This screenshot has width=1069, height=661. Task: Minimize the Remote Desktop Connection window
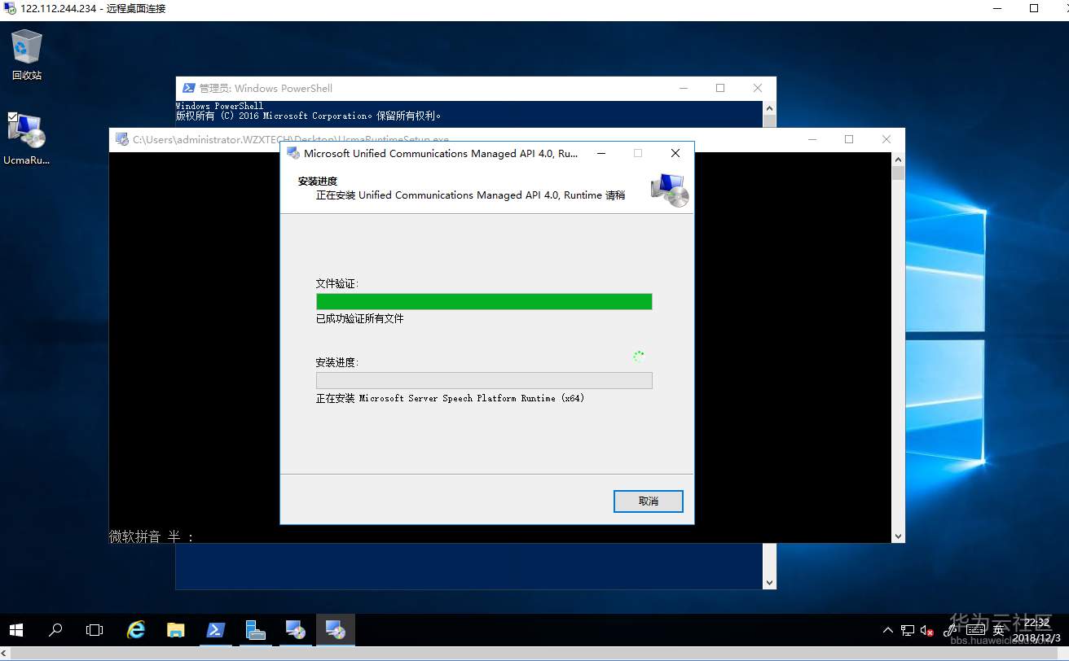click(996, 8)
